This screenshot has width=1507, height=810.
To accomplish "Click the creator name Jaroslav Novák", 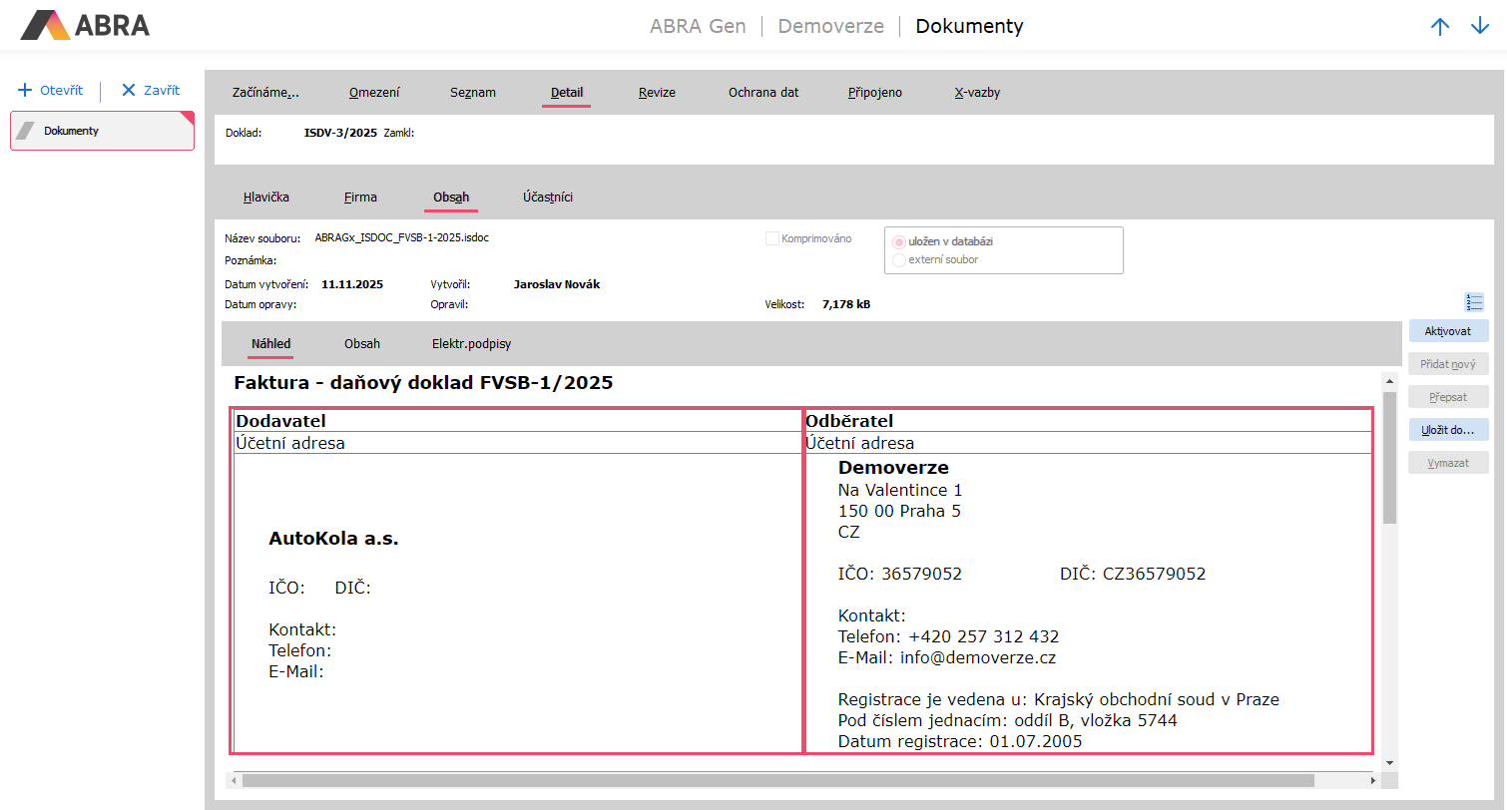I will point(557,284).
